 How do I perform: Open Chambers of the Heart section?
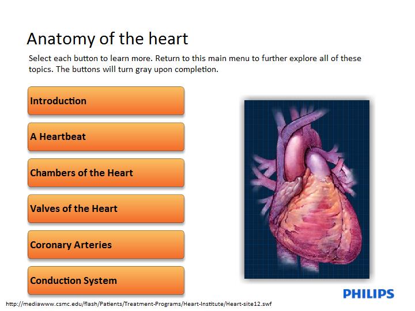(106, 173)
